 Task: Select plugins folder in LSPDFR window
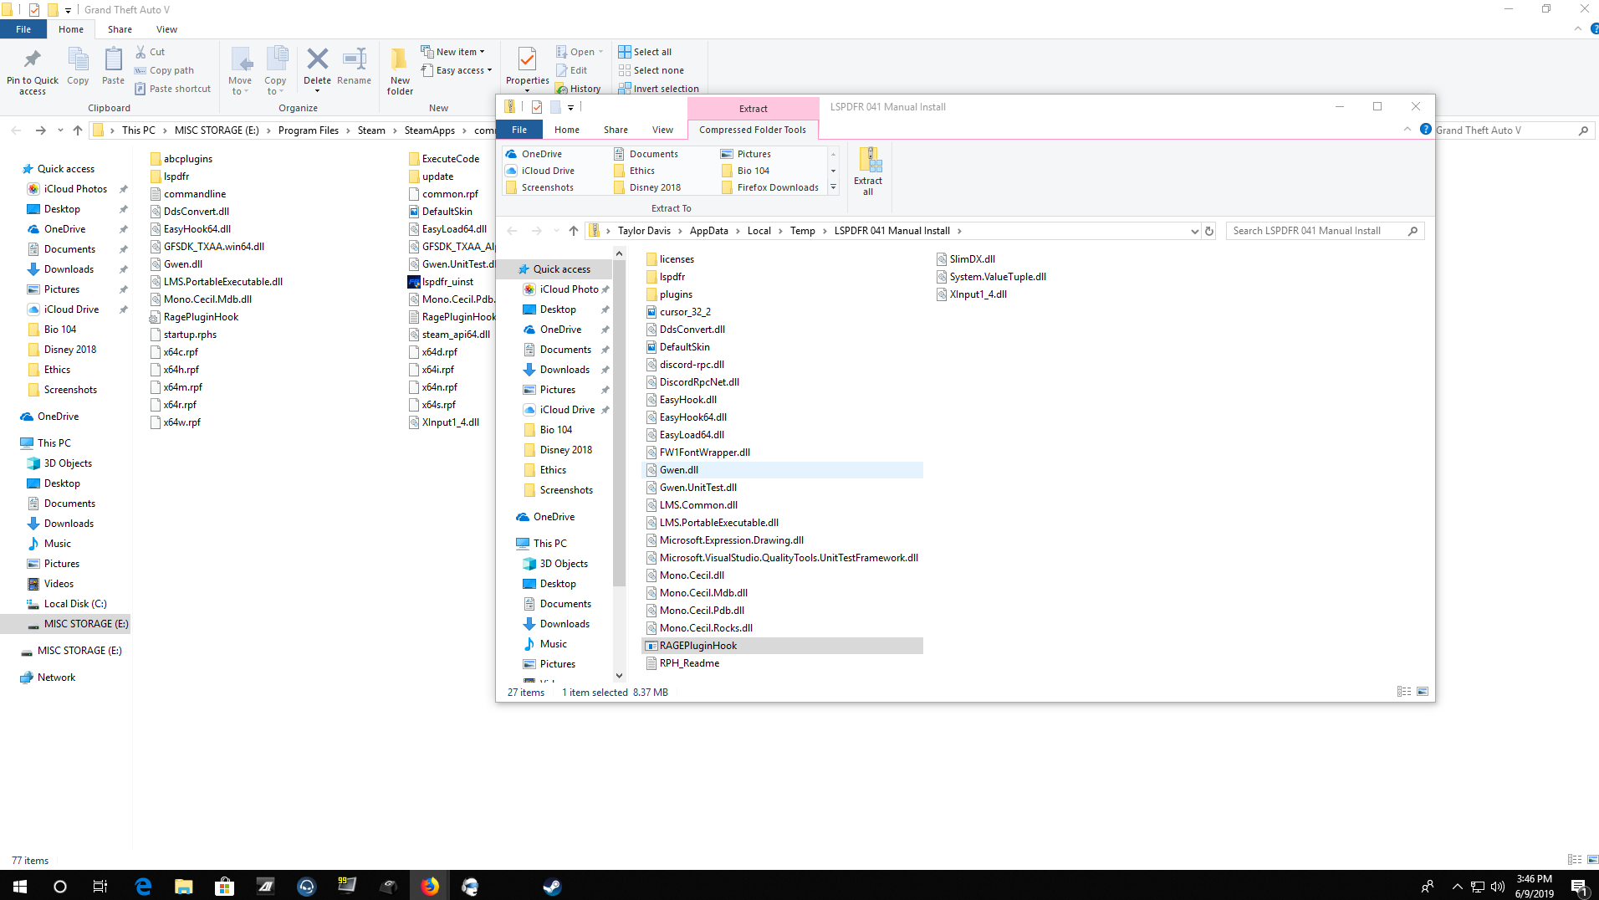(668, 294)
